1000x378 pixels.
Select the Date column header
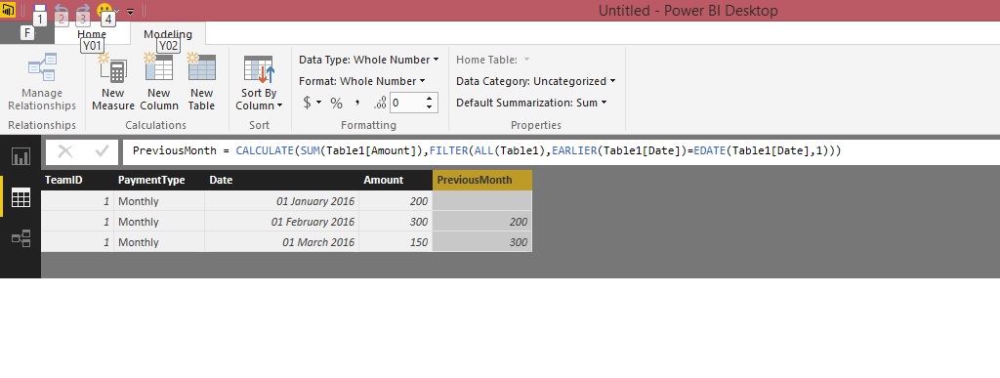[x=281, y=180]
